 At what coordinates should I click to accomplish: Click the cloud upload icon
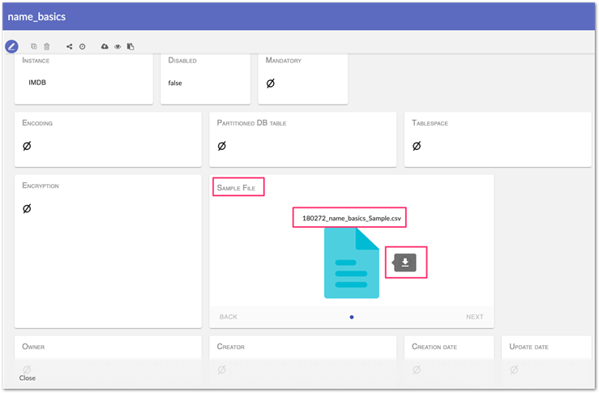(x=105, y=46)
